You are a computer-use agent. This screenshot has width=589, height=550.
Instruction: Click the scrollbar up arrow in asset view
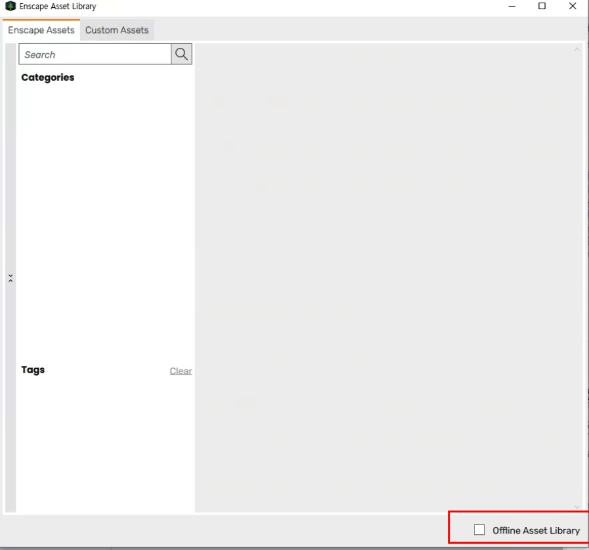click(577, 50)
